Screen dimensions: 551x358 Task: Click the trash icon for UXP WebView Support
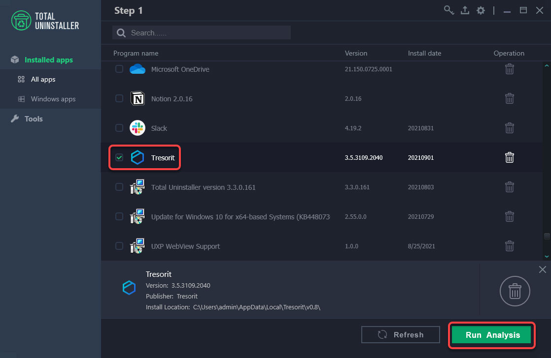(509, 246)
